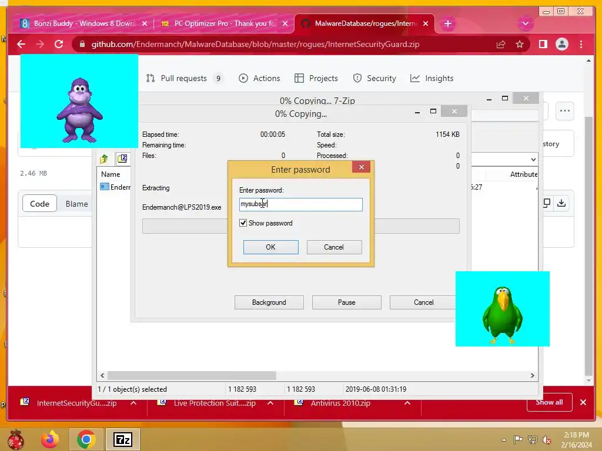Close the Enter password dialog
The width and height of the screenshot is (602, 451).
point(362,167)
